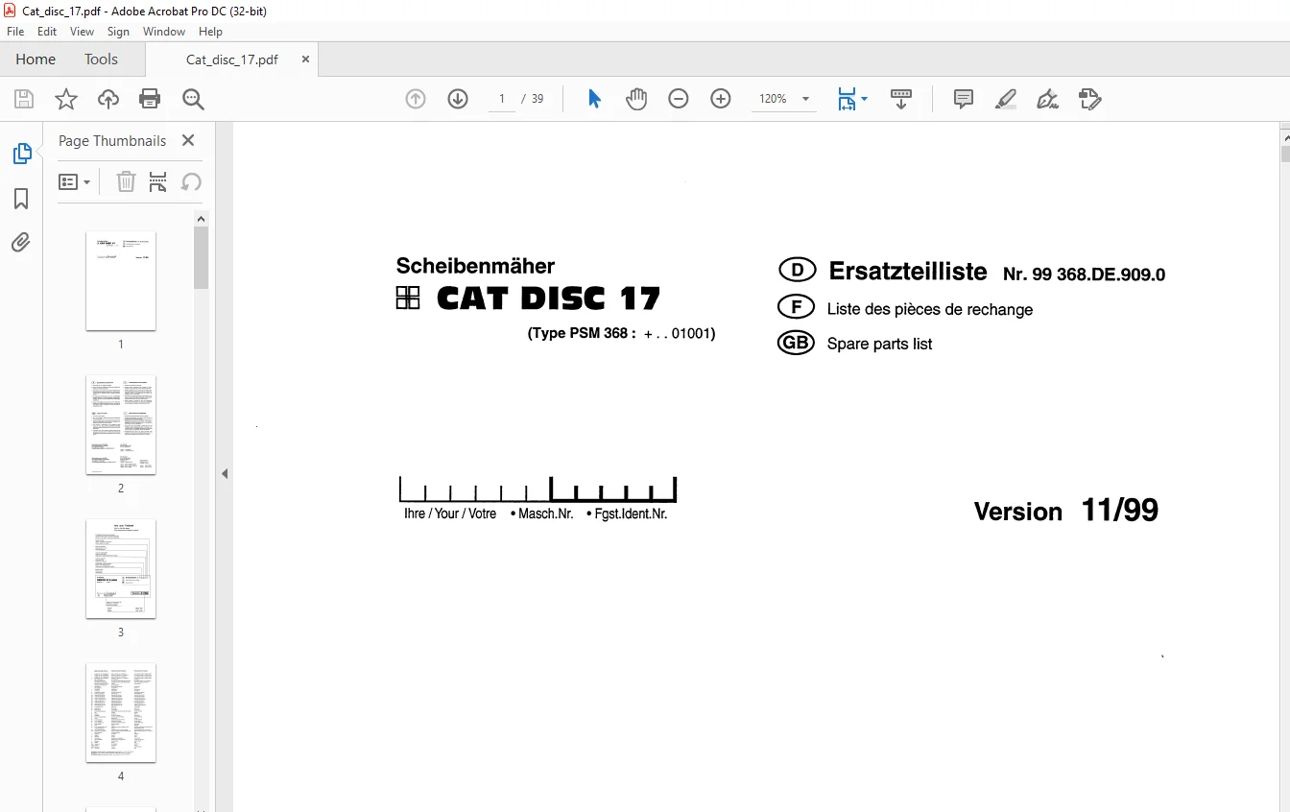Click the 'Page Thumbnails' panel title
Viewport: 1290px width, 812px height.
point(112,140)
